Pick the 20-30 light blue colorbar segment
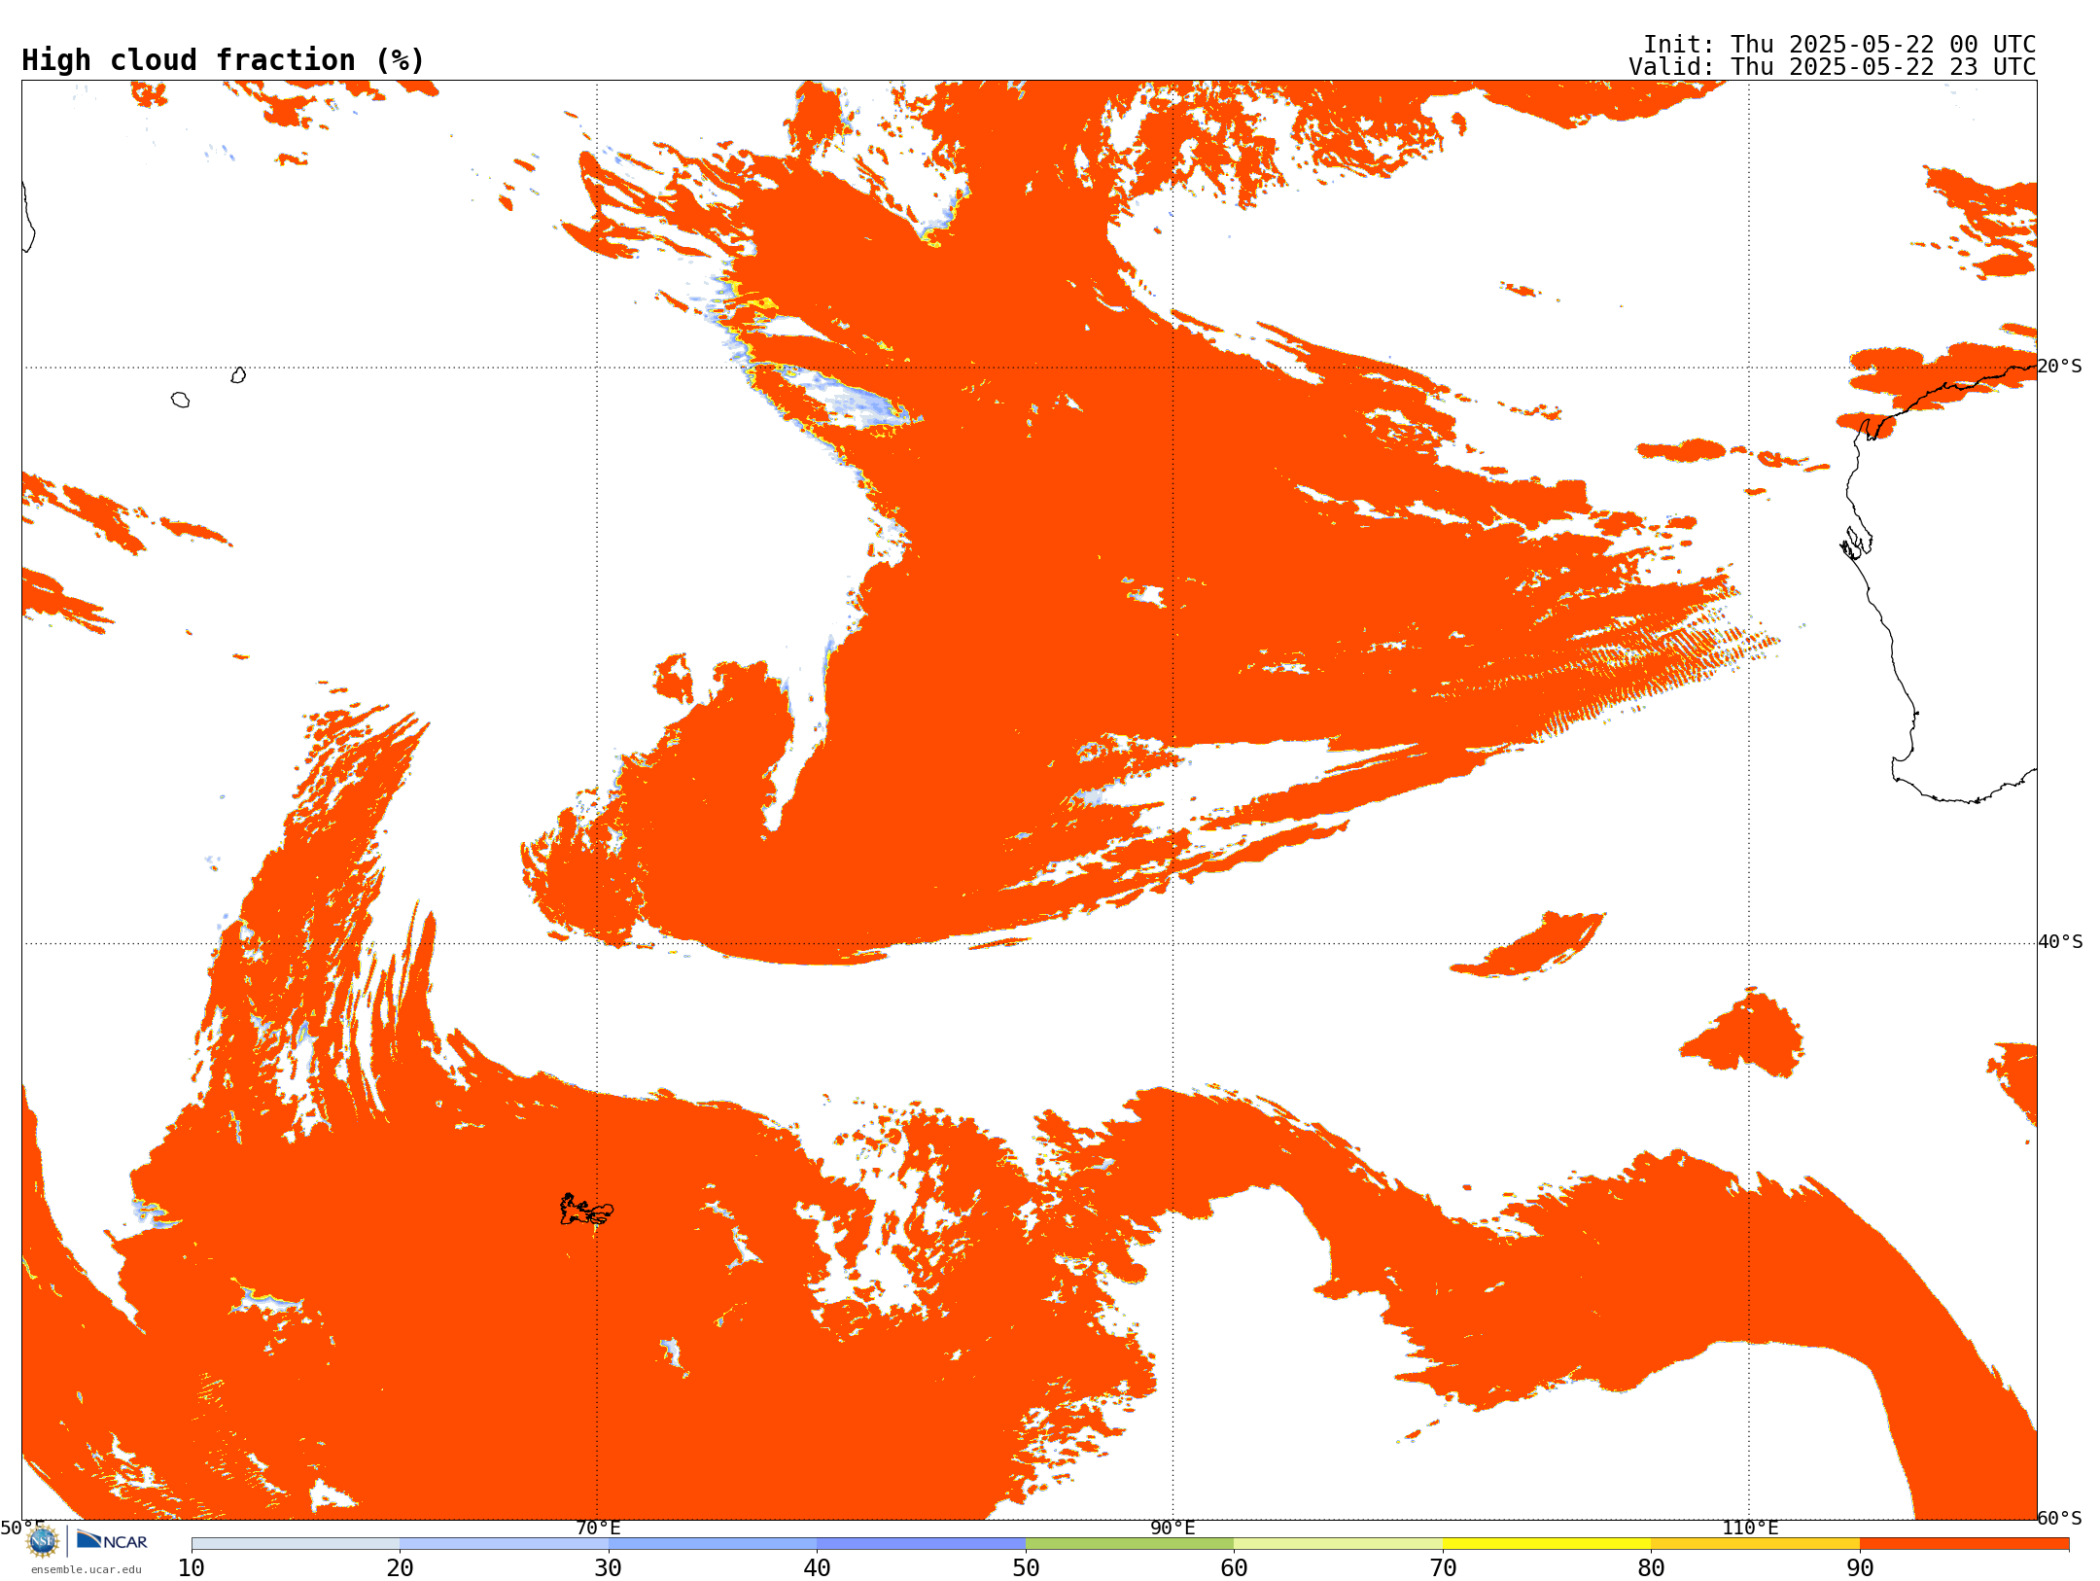The image size is (2100, 1581). 504,1544
